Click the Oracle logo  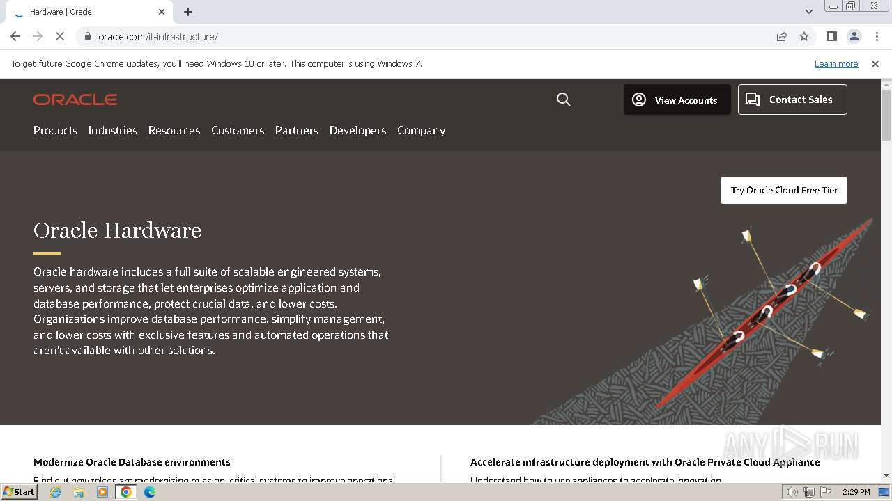75,100
